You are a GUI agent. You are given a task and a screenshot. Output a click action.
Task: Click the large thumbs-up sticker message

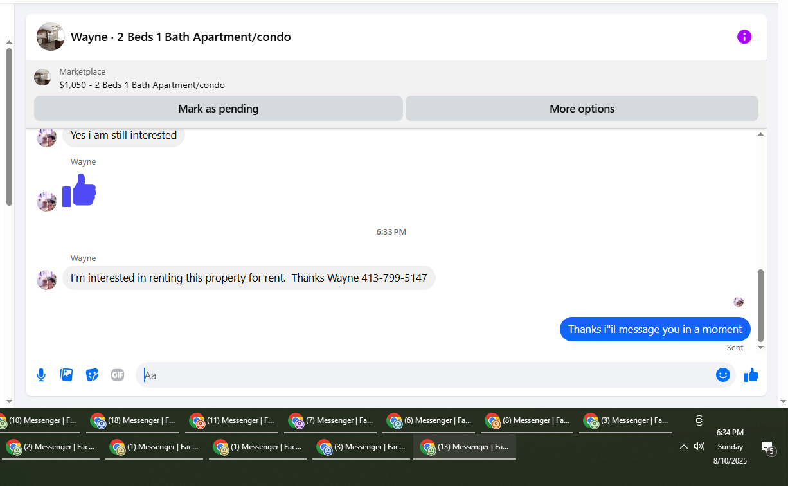coord(79,191)
